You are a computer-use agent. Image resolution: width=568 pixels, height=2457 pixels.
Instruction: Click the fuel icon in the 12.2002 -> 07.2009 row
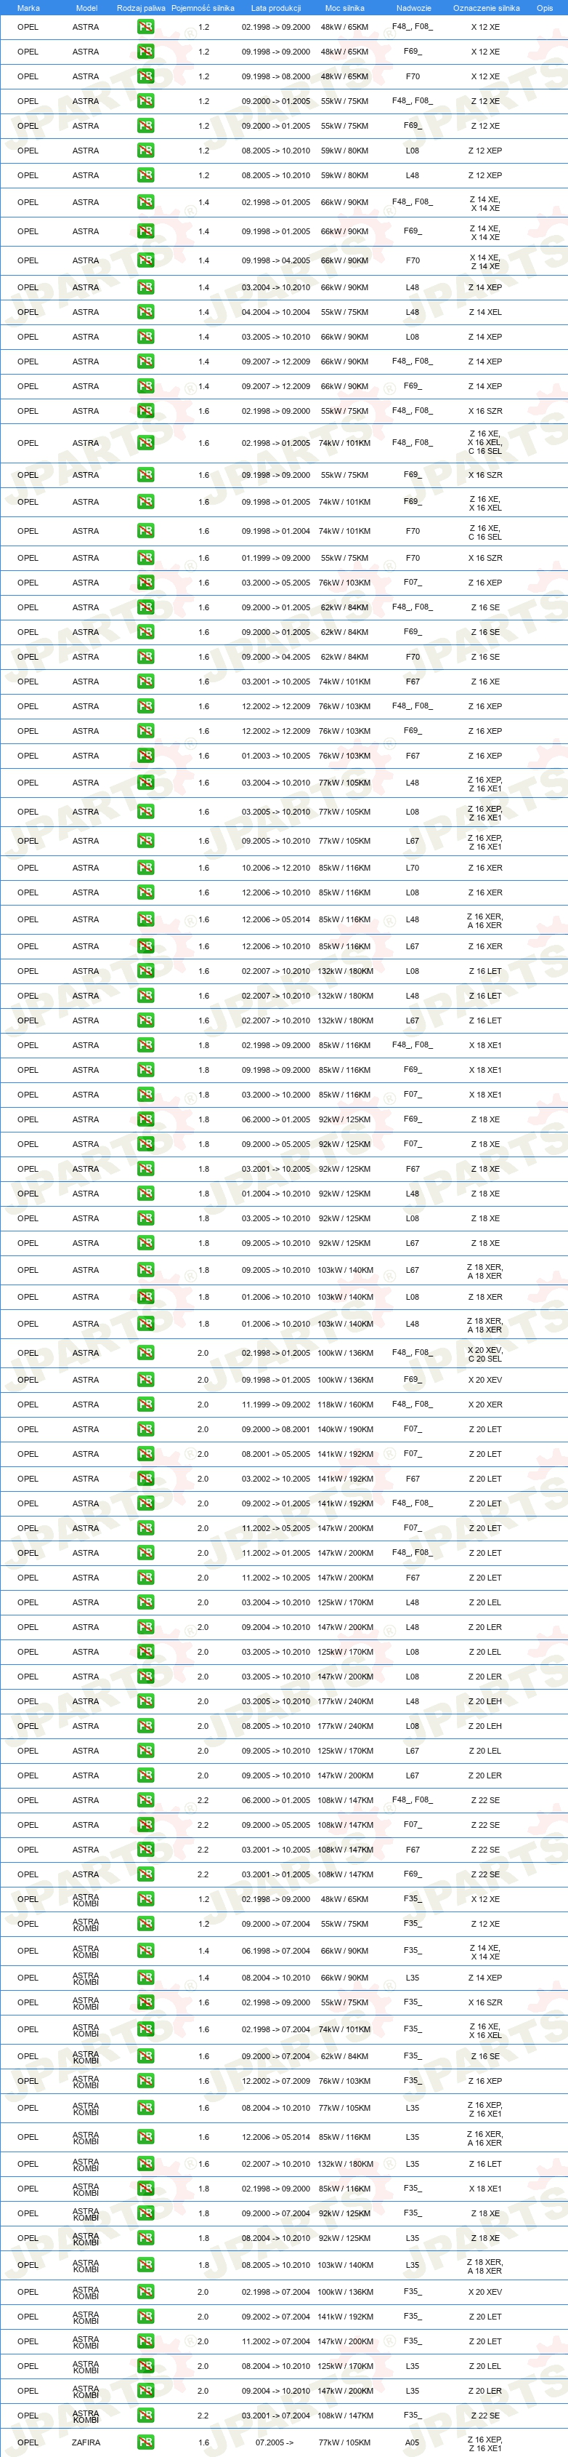146,2080
